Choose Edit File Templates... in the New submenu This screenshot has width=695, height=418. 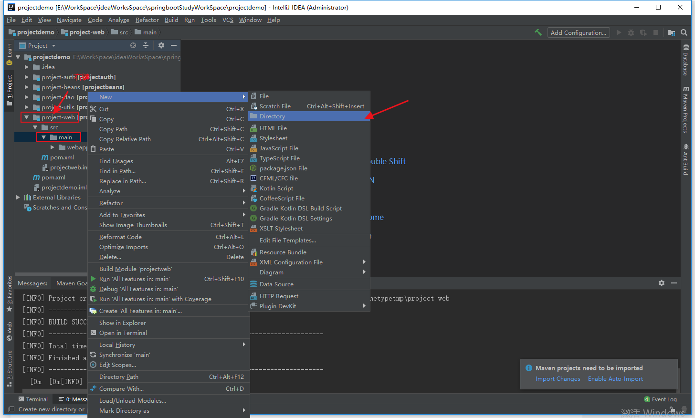pyautogui.click(x=309, y=240)
